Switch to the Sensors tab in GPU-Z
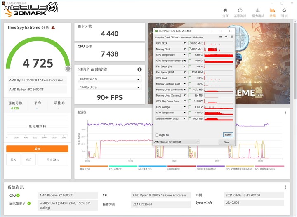Image resolution: width=297 pixels, height=217 pixels. [175, 37]
